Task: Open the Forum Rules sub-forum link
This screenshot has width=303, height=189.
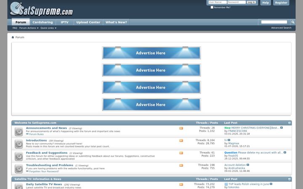Action: (x=36, y=134)
